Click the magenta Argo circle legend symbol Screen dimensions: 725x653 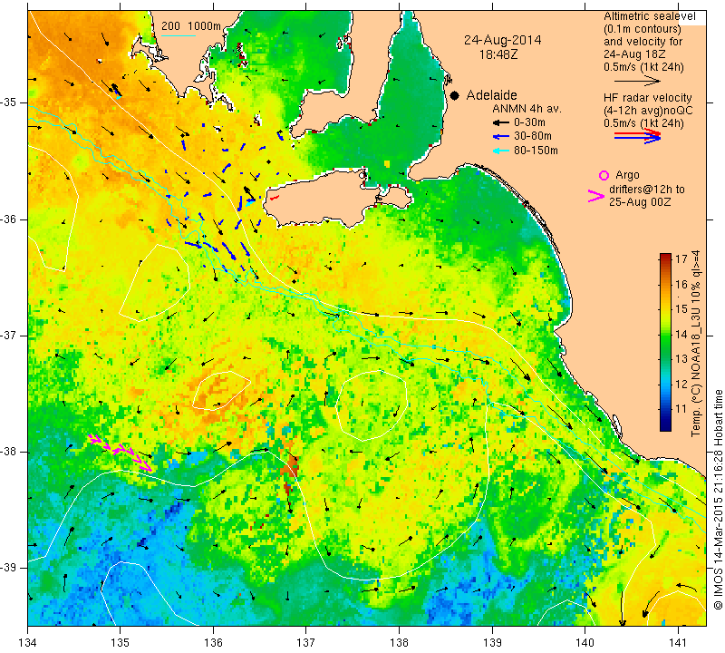tap(604, 175)
